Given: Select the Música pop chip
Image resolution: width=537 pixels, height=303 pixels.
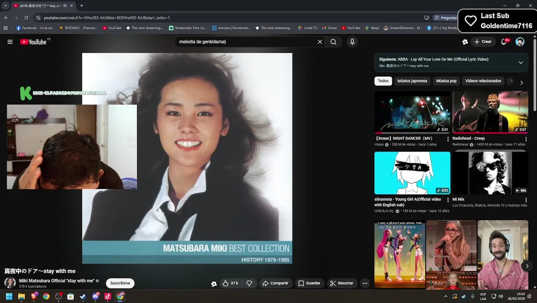Looking at the screenshot, I should click(x=446, y=81).
